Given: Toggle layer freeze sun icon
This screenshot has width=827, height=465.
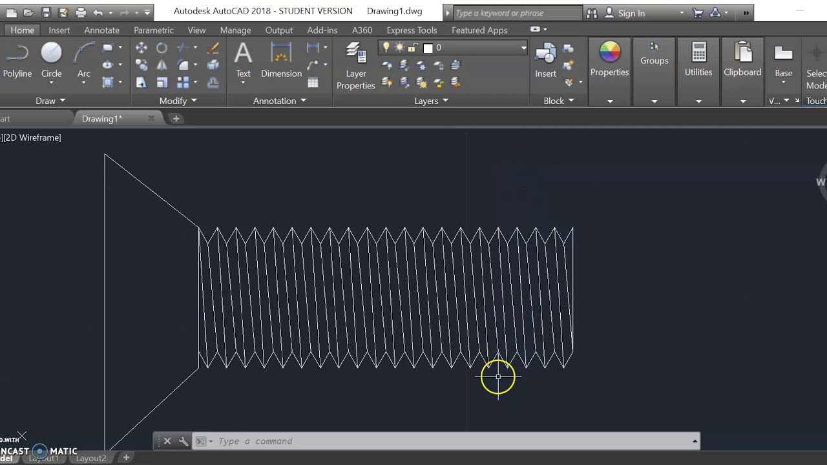Looking at the screenshot, I should [399, 48].
